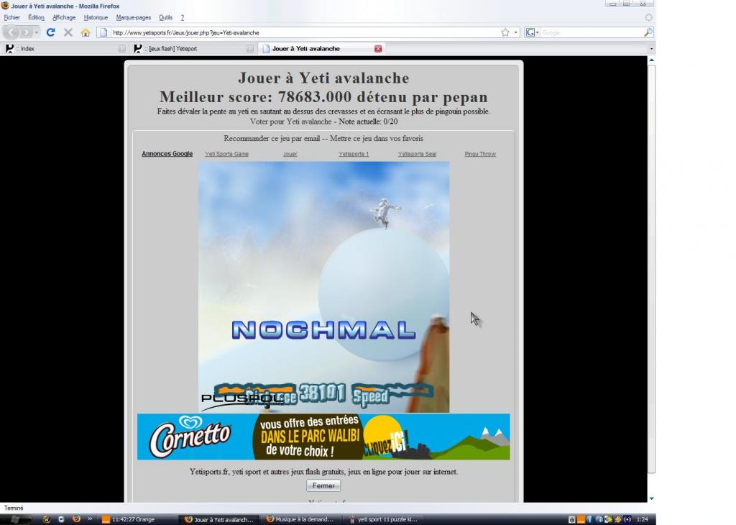Screen dimensions: 736x525
Task: Open the Jouer ad link
Action: pos(290,154)
